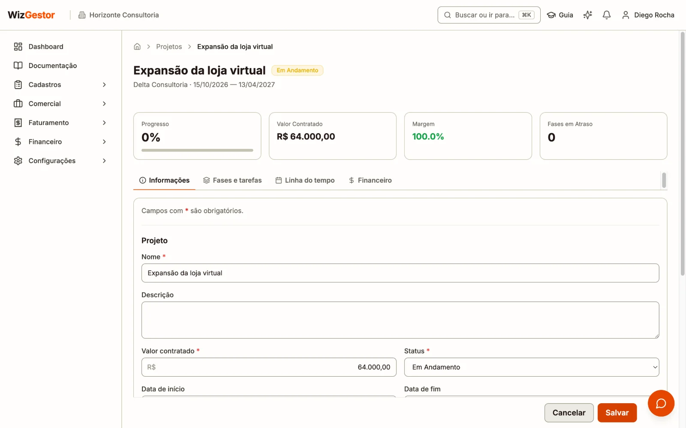Viewport: 686px width, 428px height.
Task: Expand the Cadastros submenu chevron
Action: [104, 85]
